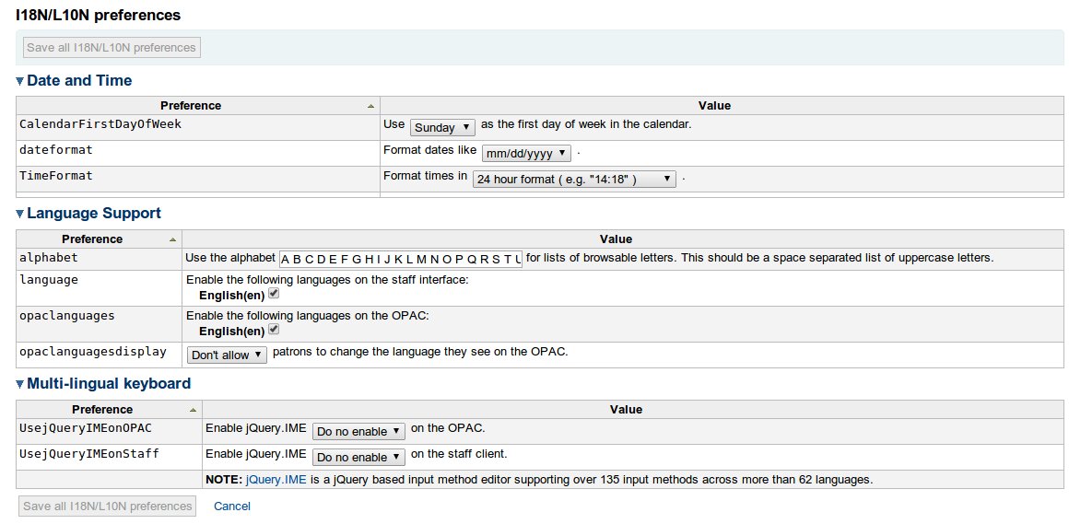Click bottom Save all I18N/L10N preferences button
The width and height of the screenshot is (1069, 524).
tap(109, 506)
